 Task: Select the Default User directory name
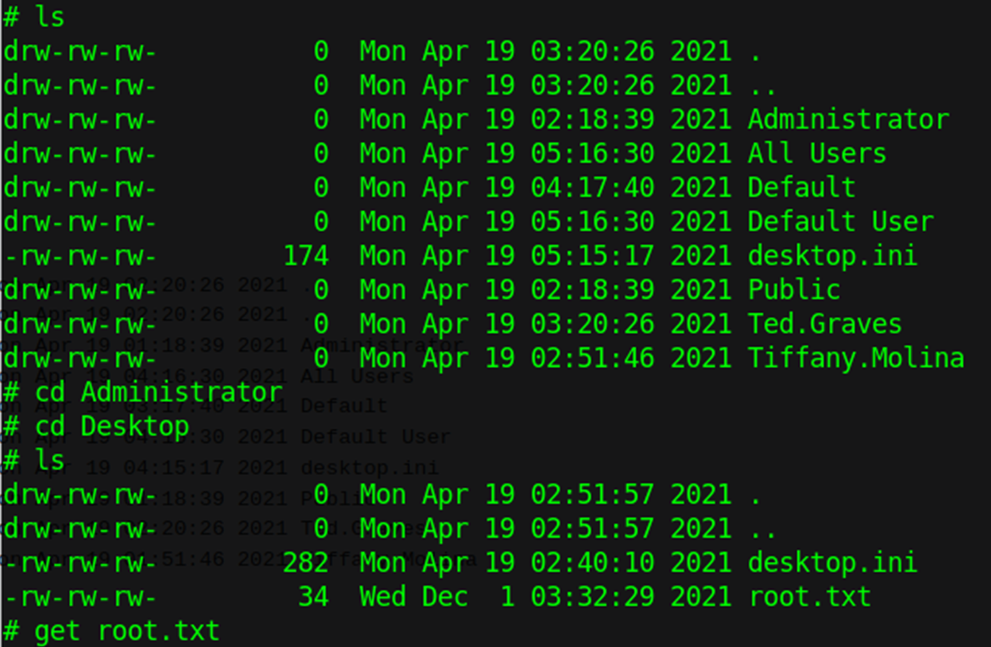click(x=841, y=221)
